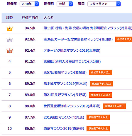Viewport: 132px width, 136px height.
Task: Open 第68回 別府大分毎日マラソン link
Action: tap(72, 62)
